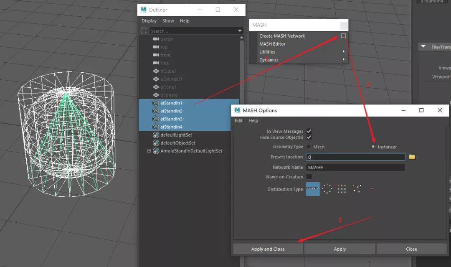The width and height of the screenshot is (451, 267).
Task: Choose the radial distribution type icon
Action: click(327, 189)
